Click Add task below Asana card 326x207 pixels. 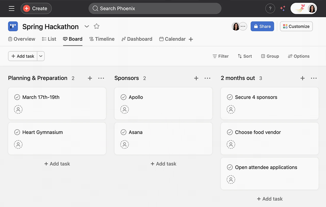pos(163,164)
